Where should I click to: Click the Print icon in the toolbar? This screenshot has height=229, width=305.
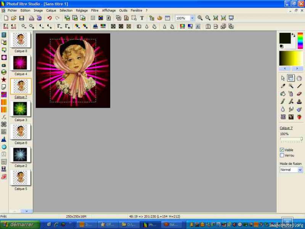click(x=32, y=18)
